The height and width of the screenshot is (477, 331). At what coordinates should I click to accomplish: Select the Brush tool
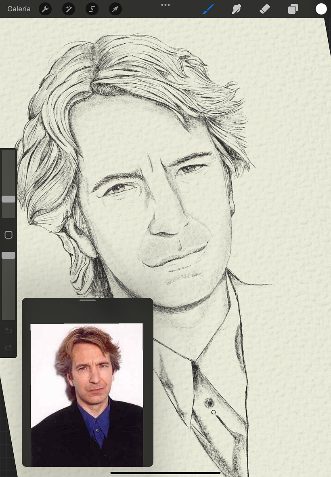pos(208,9)
